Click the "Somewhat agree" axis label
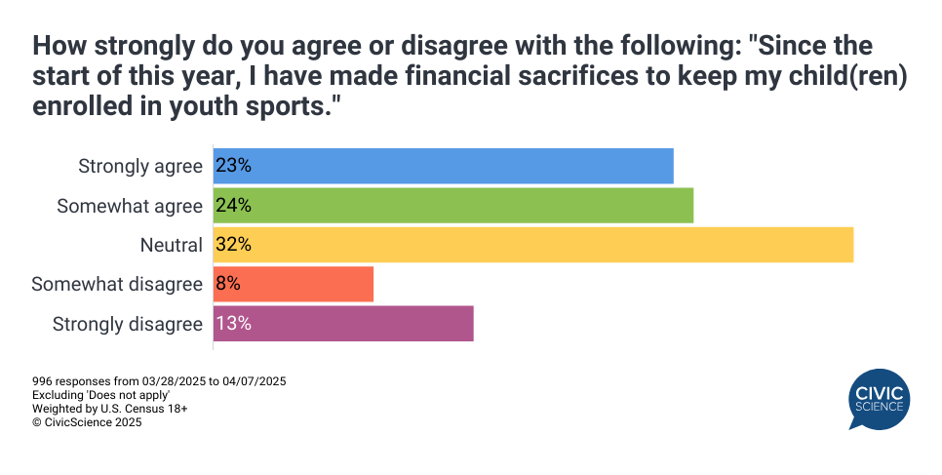 point(130,206)
